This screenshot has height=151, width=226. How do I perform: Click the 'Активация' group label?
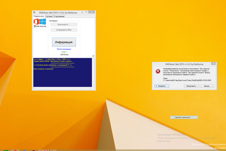(x=53, y=21)
